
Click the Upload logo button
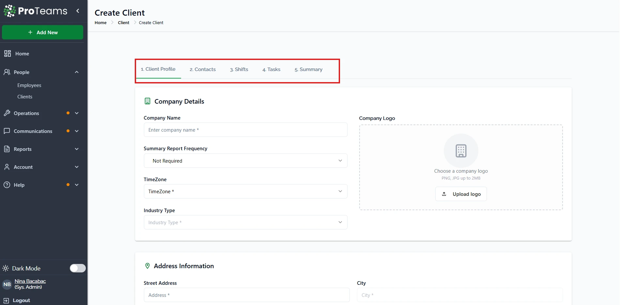[461, 194]
